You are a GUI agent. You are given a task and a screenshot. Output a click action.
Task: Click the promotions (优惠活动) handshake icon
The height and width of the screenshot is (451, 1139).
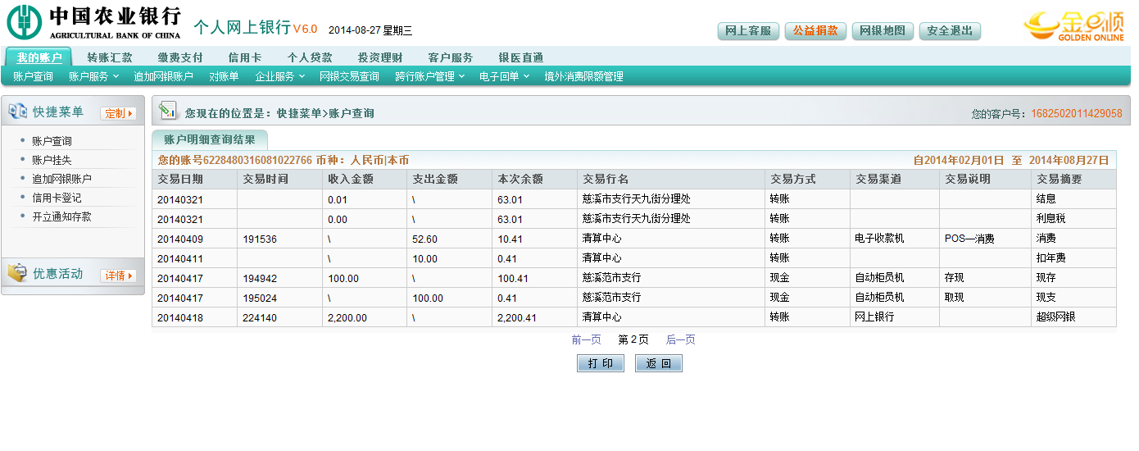(17, 273)
